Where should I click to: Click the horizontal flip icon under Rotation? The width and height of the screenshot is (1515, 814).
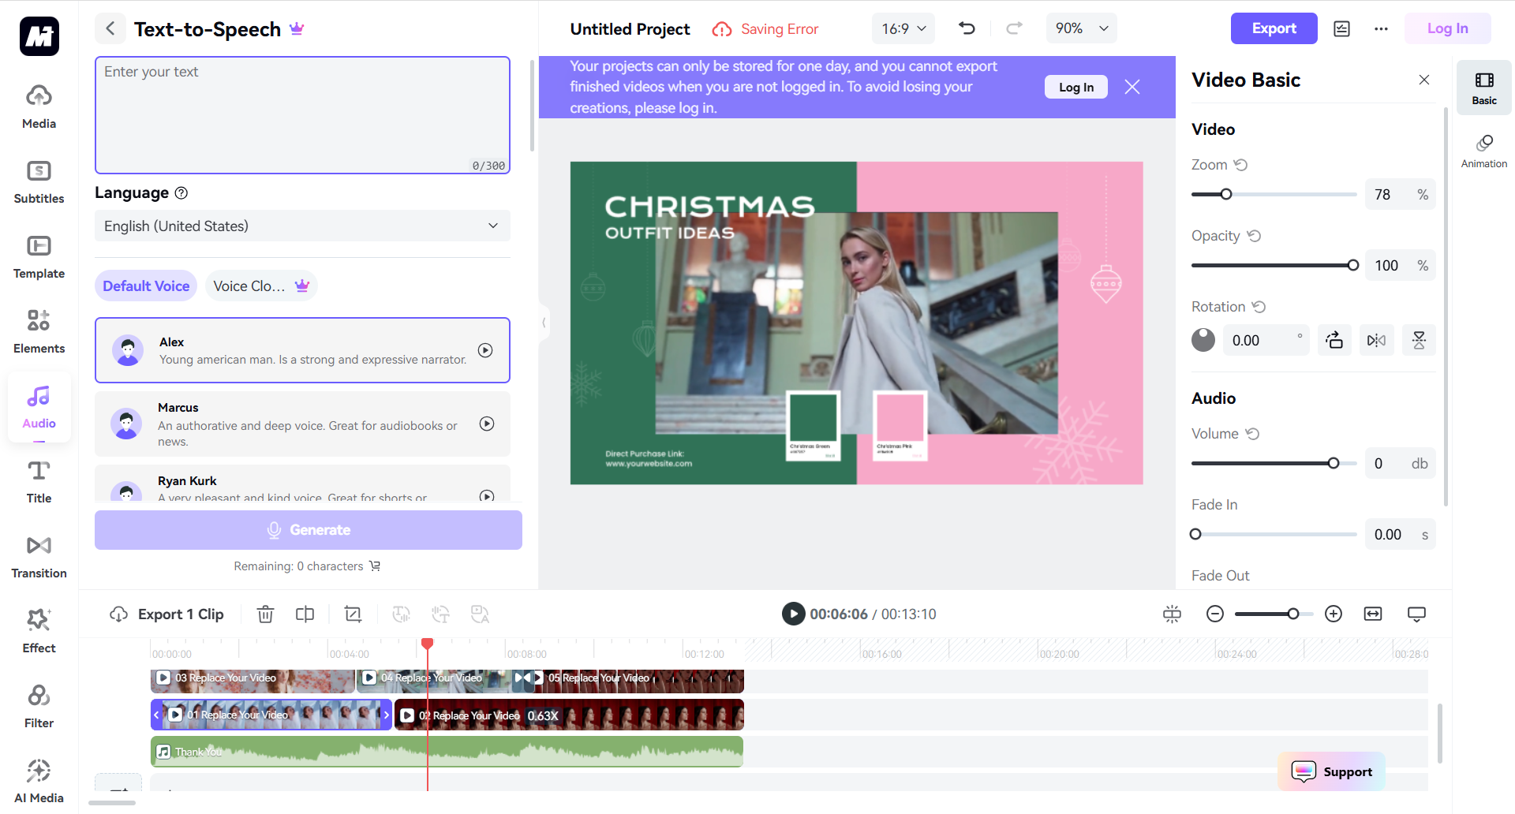pos(1376,340)
